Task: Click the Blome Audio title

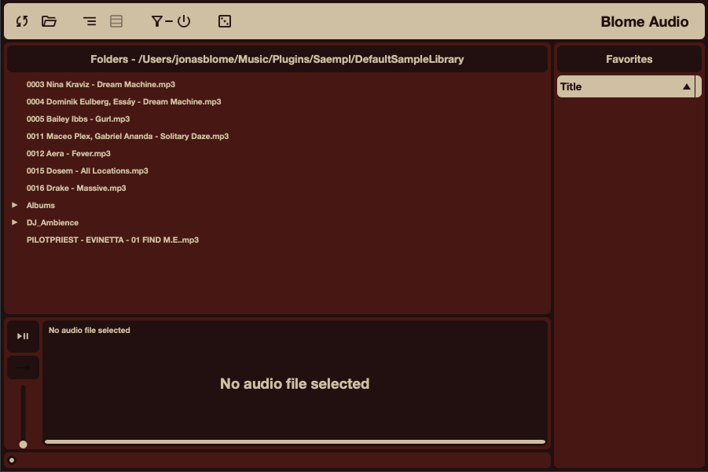Action: pyautogui.click(x=644, y=21)
